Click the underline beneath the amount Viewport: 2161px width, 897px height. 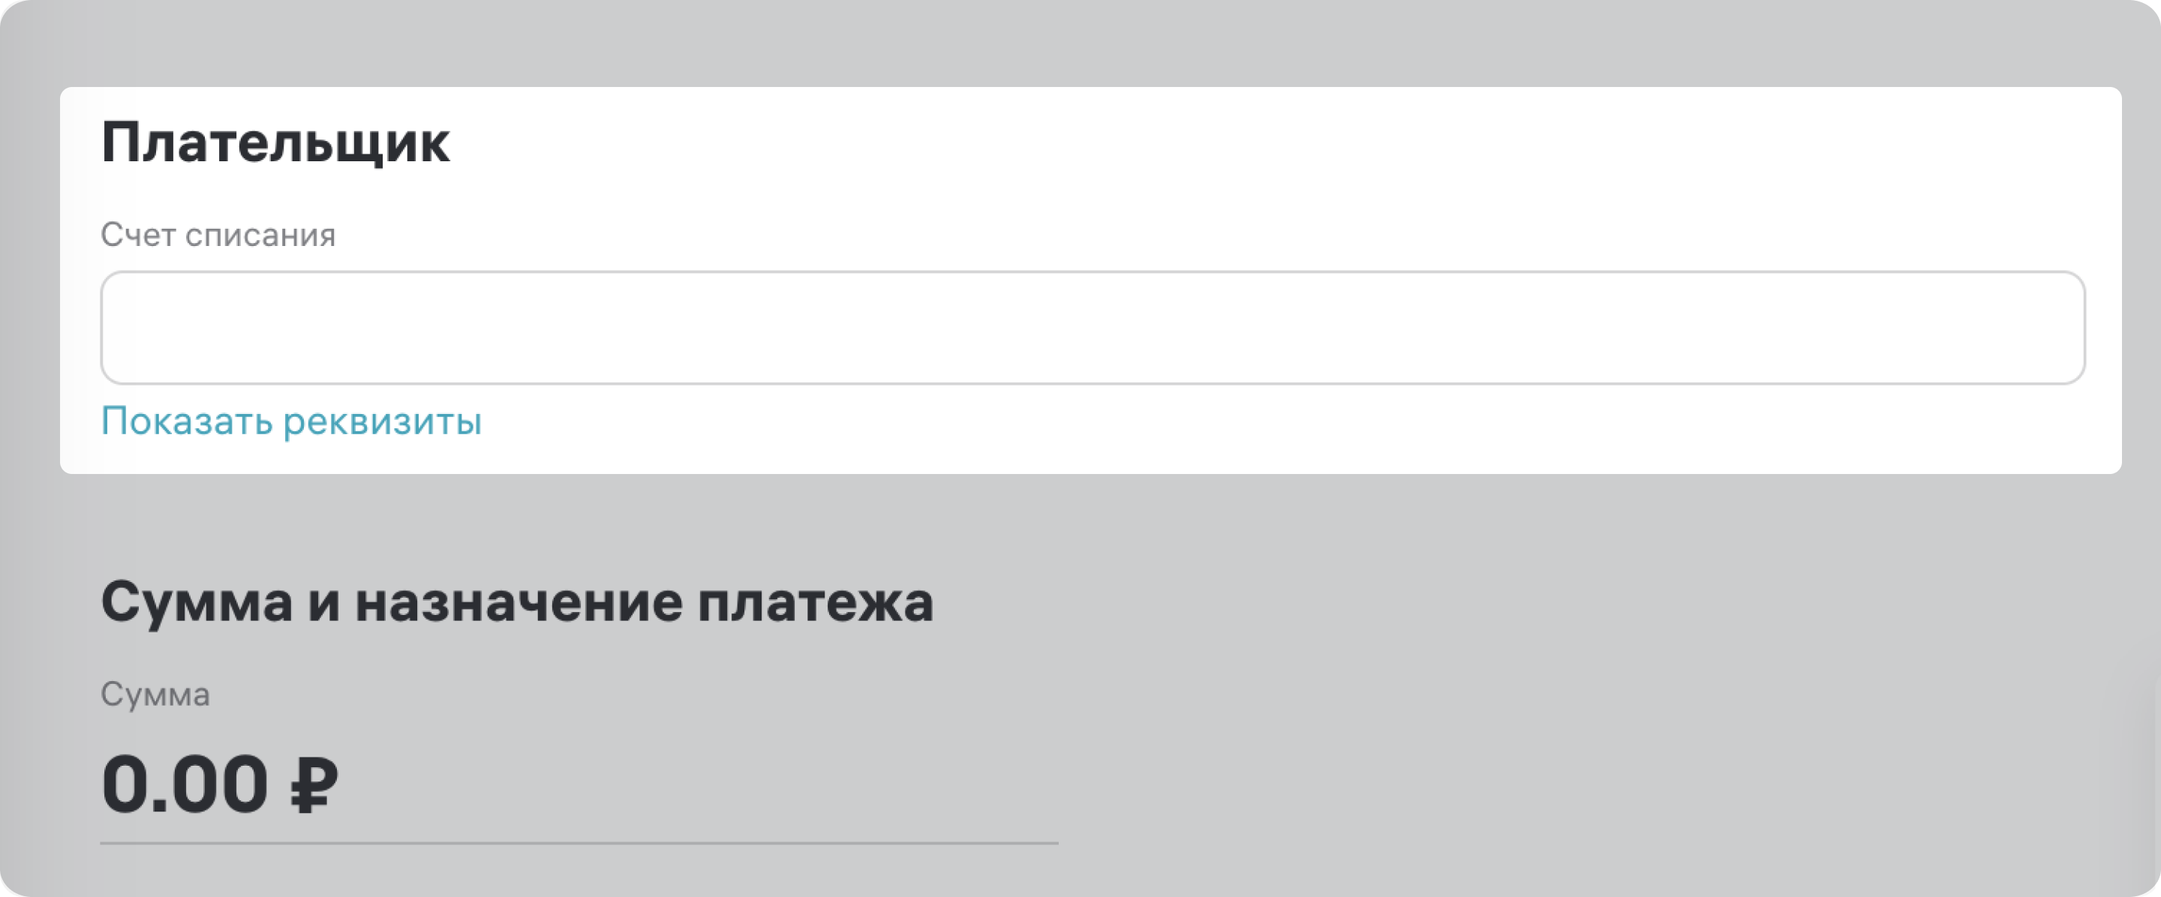(x=579, y=842)
